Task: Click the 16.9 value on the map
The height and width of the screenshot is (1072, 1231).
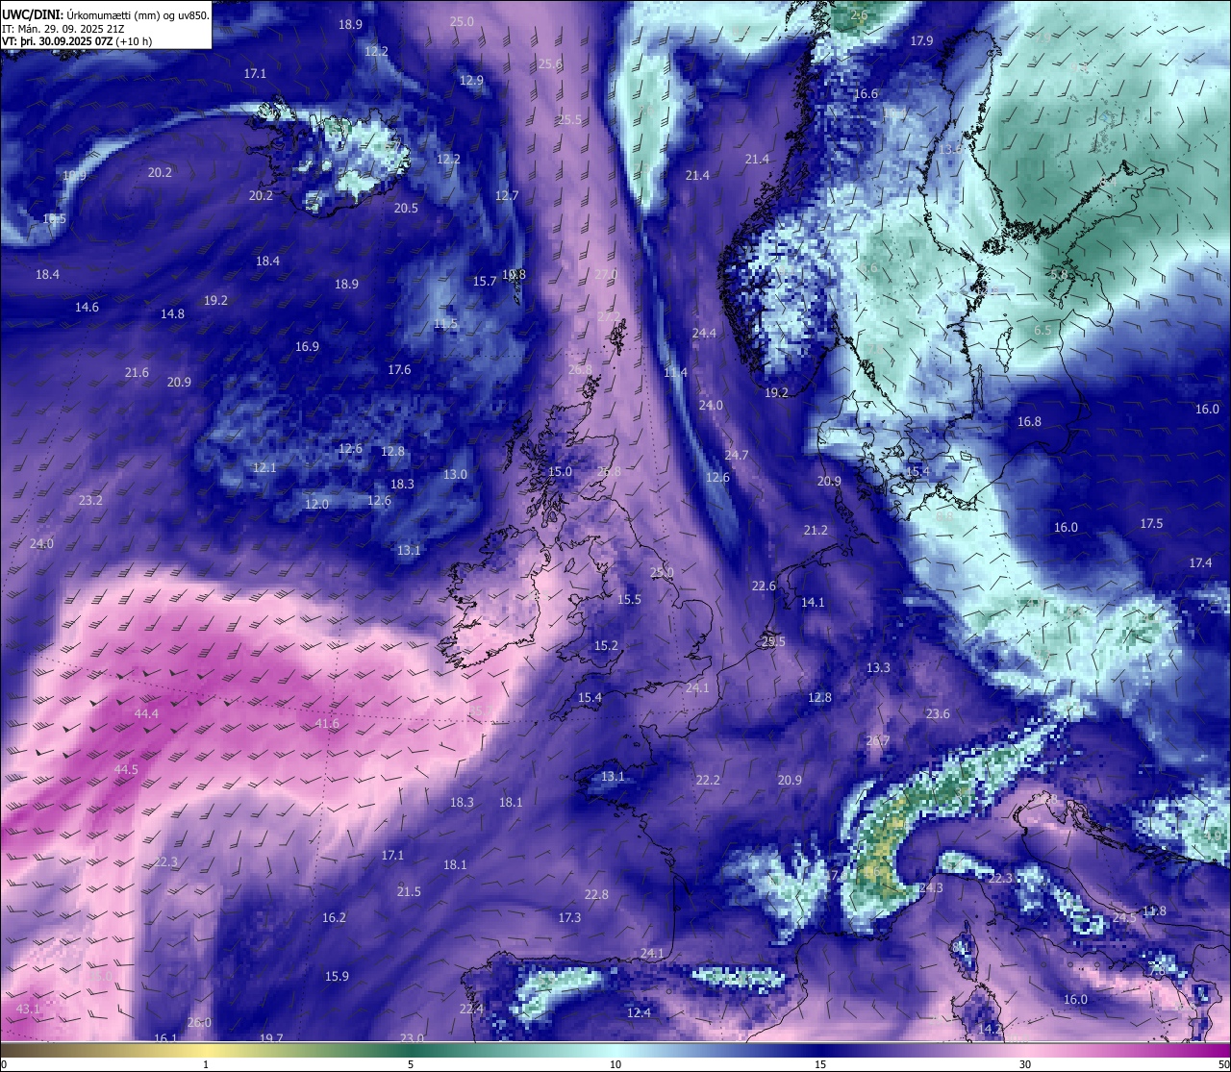Action: tap(307, 346)
